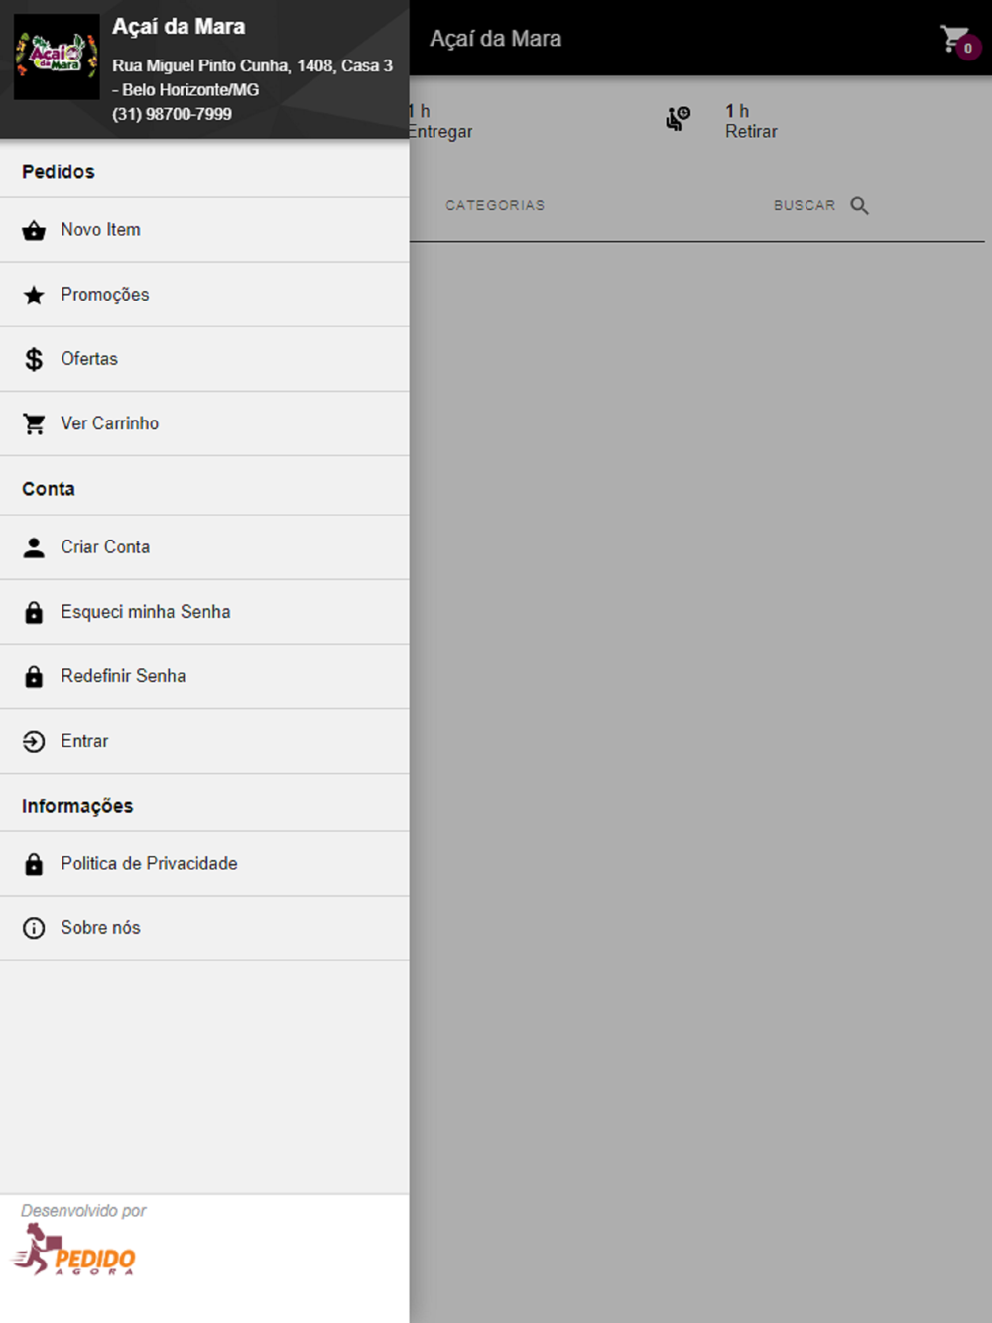The width and height of the screenshot is (992, 1323).
Task: Click the Ver Carrinho cart icon
Action: 34,423
